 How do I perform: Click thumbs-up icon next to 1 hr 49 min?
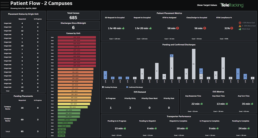123,28
